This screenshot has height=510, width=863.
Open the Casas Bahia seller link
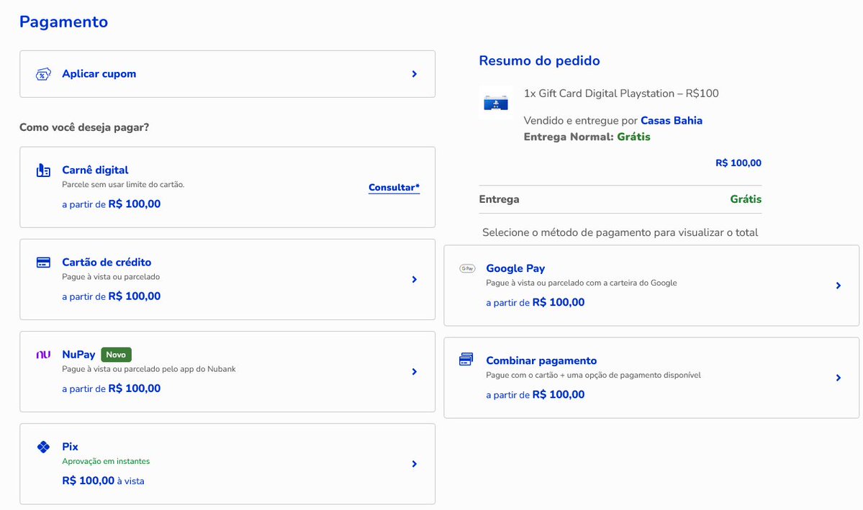[x=672, y=120]
